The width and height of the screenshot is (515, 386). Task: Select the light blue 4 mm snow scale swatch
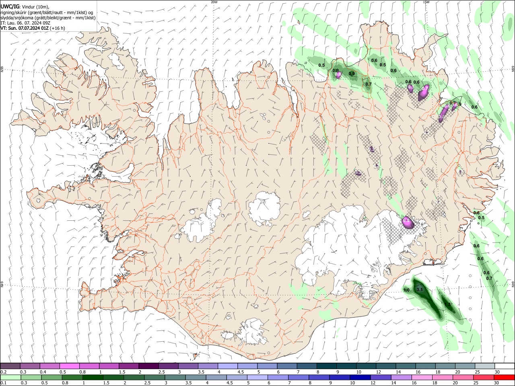coord(228,366)
